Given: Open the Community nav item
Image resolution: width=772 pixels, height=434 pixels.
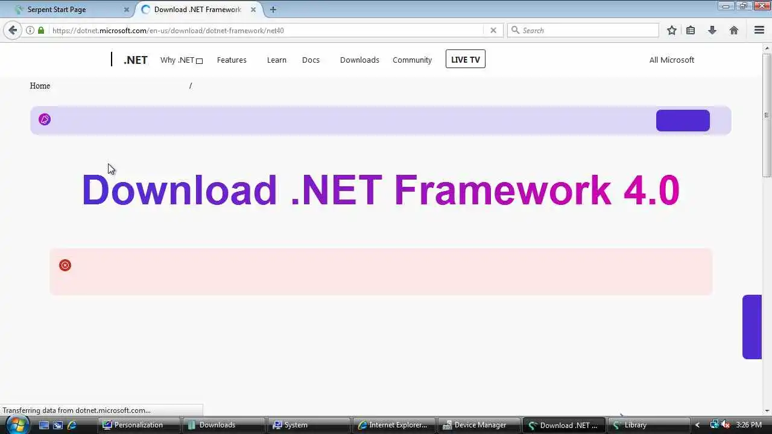Looking at the screenshot, I should (x=412, y=60).
